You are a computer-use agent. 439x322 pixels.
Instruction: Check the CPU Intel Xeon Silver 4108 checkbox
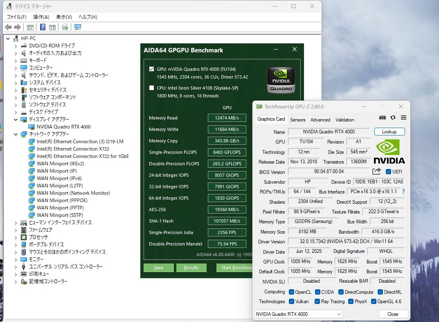point(151,88)
